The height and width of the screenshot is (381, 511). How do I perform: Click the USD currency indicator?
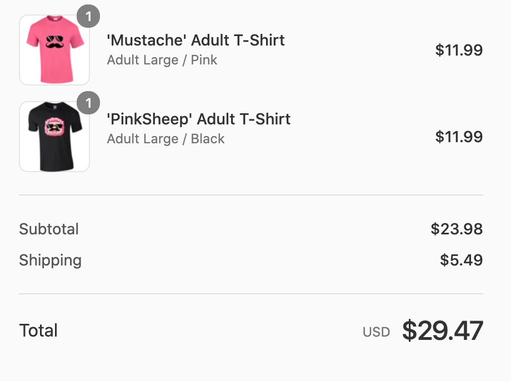[x=376, y=332]
